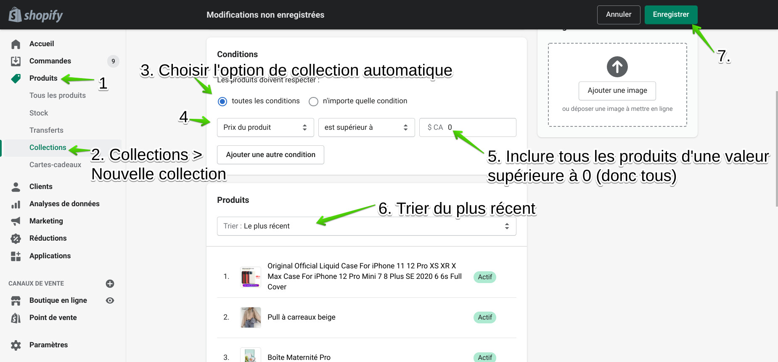
Task: Open the 'Prix du produit' dropdown
Action: (x=265, y=127)
